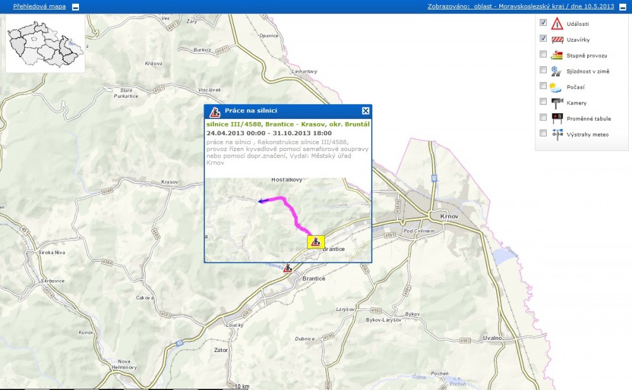
Task: Click the Sjízdnost v zimě snowflake icon
Action: click(x=557, y=71)
